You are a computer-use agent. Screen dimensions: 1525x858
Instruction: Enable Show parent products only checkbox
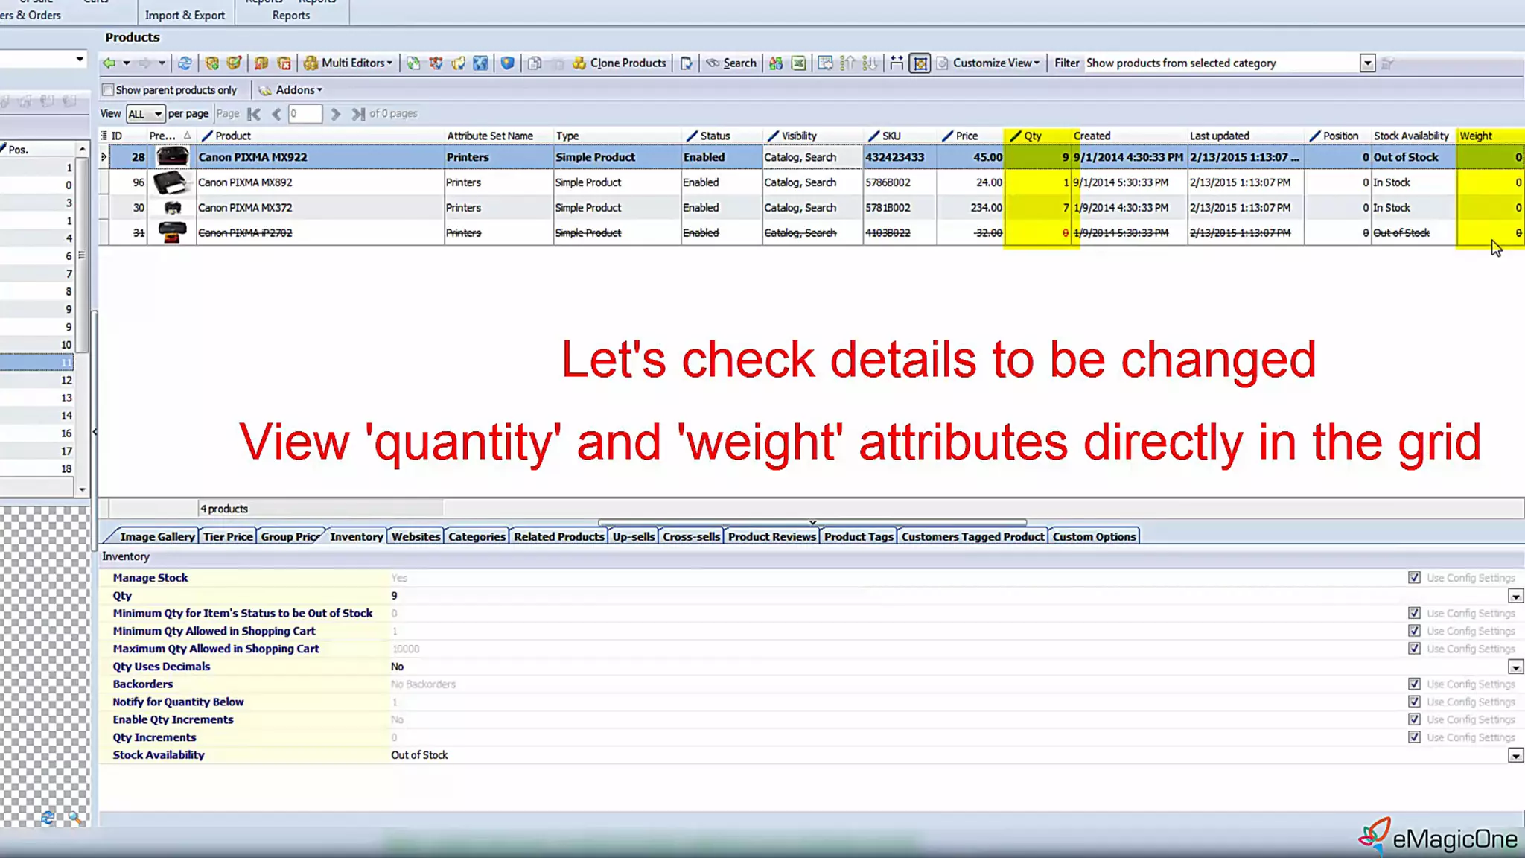[109, 90]
